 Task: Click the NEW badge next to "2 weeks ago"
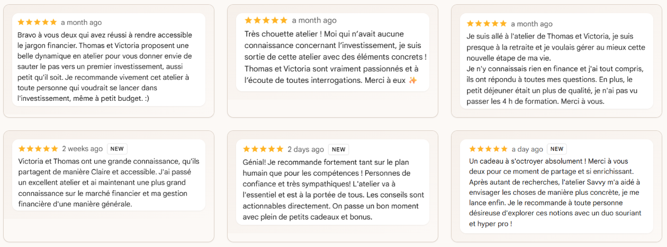coord(117,149)
